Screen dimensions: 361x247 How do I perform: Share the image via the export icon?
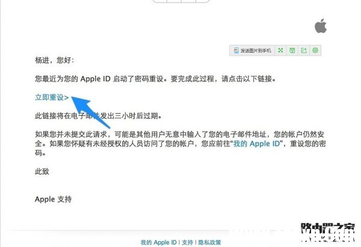pos(304,50)
